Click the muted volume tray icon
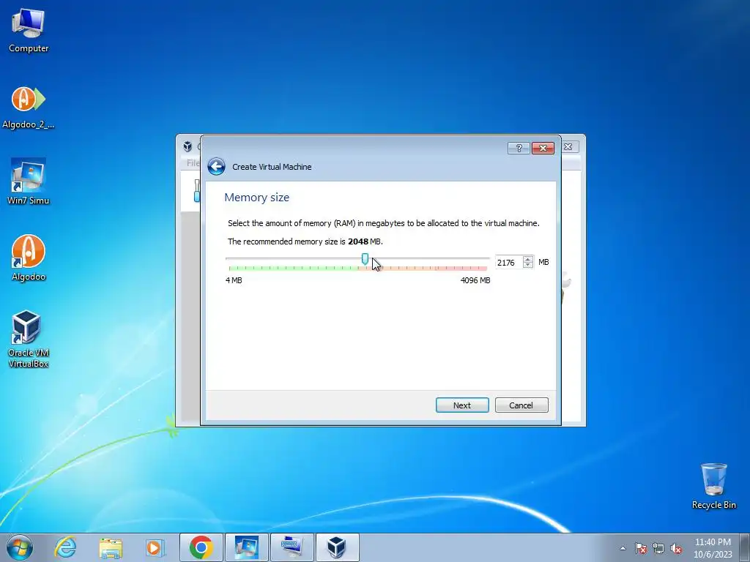This screenshot has width=750, height=562. [676, 548]
